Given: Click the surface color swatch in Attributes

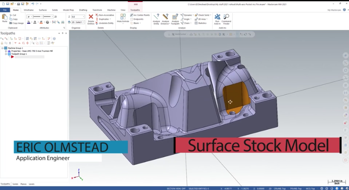Looking at the screenshot, I should [41, 22].
